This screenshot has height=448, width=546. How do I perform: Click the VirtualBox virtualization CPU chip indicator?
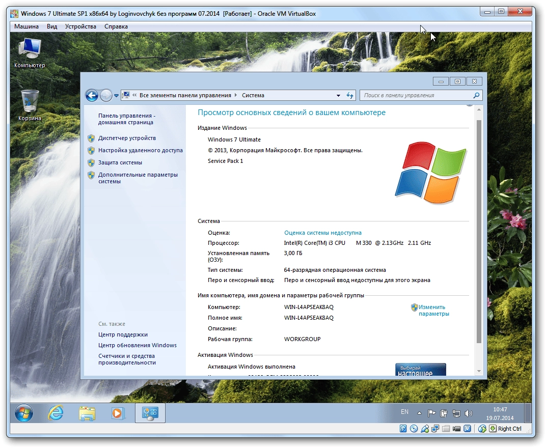[x=467, y=429]
